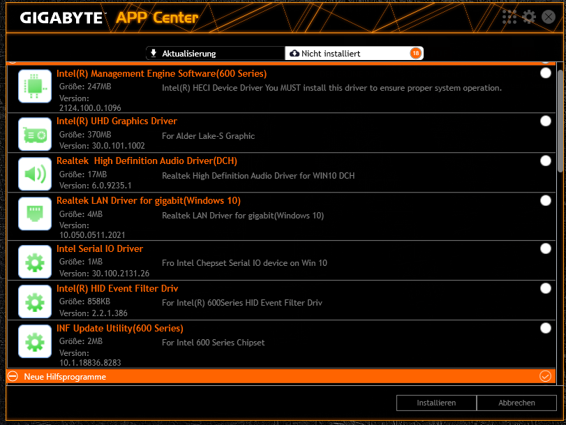Click the Realtek audio speaker icon
Image resolution: width=566 pixels, height=425 pixels.
click(x=35, y=174)
